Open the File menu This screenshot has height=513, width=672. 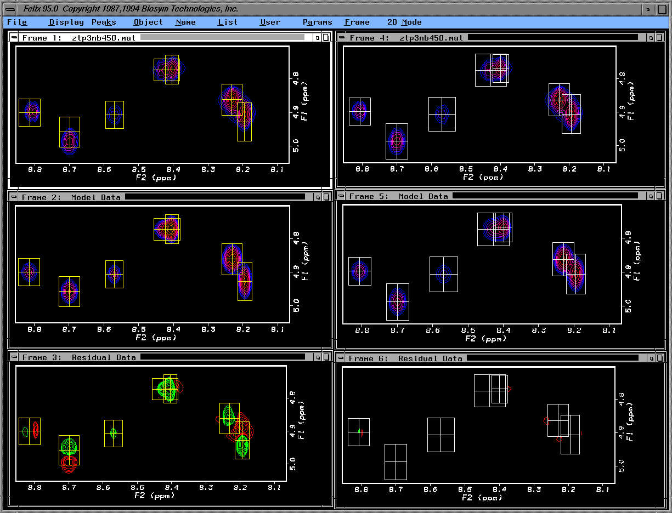pos(16,22)
